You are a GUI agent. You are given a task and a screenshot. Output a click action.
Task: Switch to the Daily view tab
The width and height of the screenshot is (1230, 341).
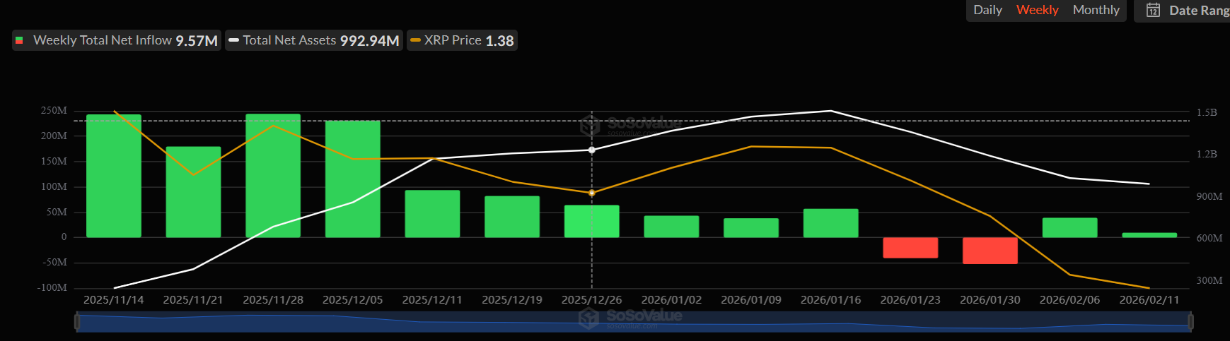coord(987,10)
